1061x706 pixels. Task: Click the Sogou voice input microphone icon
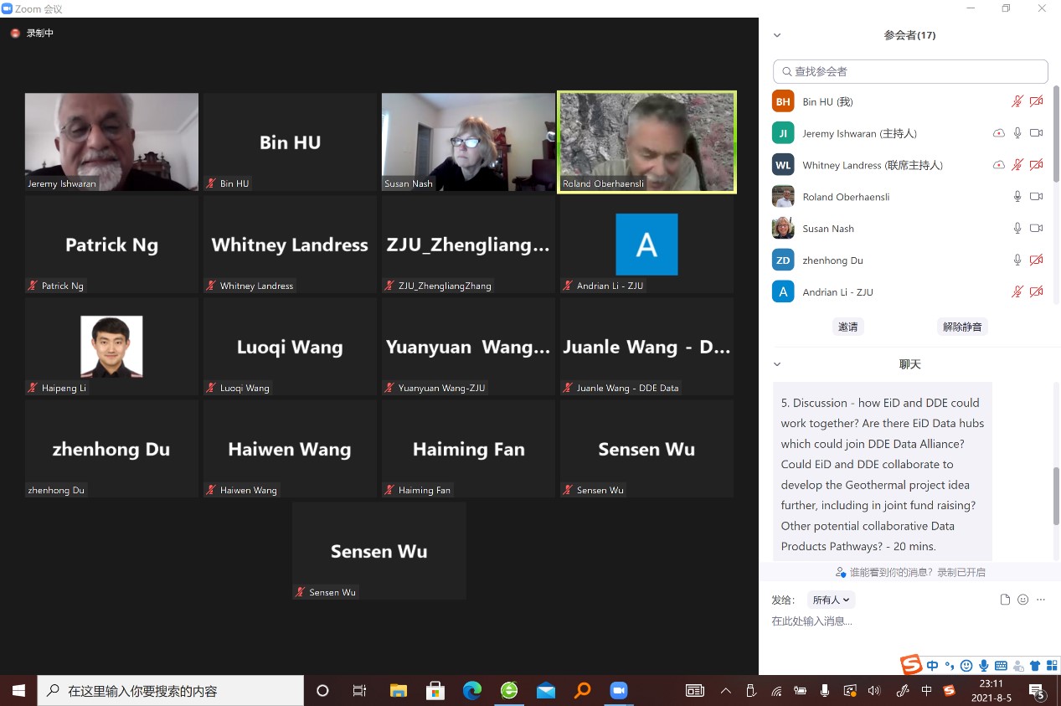click(x=983, y=666)
